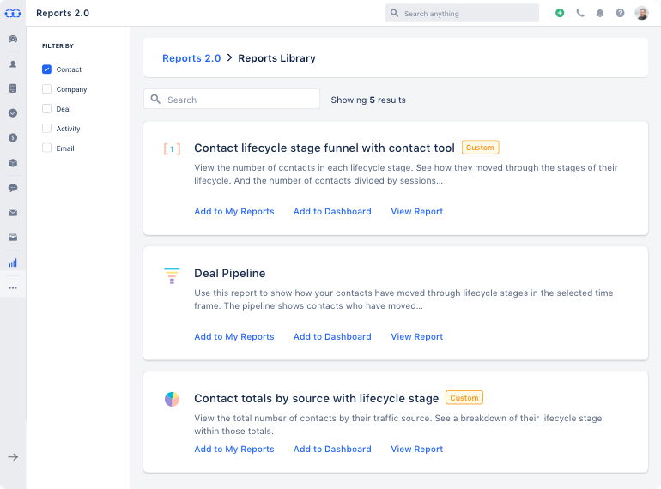
Task: Click Custom badge on lifecycle funnel report
Action: click(x=480, y=148)
